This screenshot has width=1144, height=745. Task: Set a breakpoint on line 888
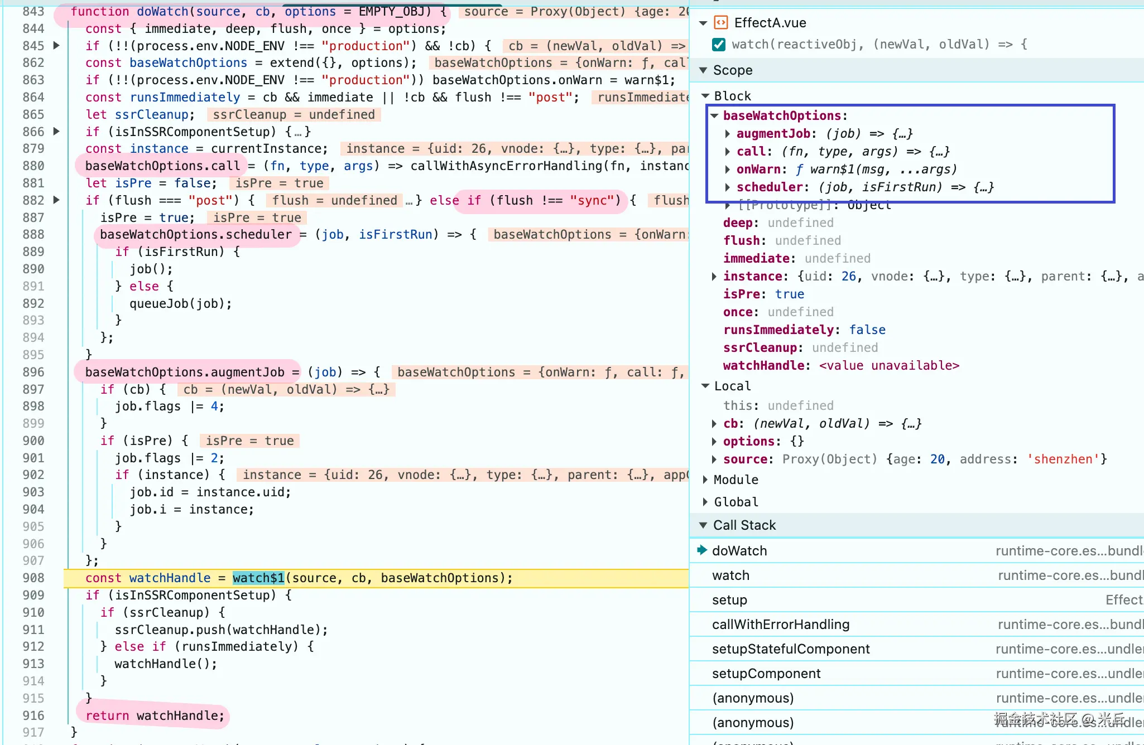click(x=33, y=235)
